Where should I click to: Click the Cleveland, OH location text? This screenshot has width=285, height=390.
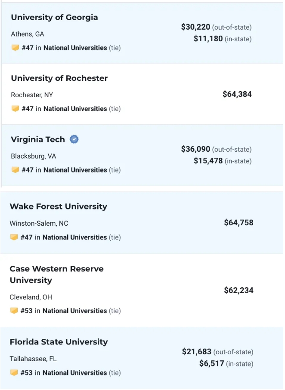[31, 297]
